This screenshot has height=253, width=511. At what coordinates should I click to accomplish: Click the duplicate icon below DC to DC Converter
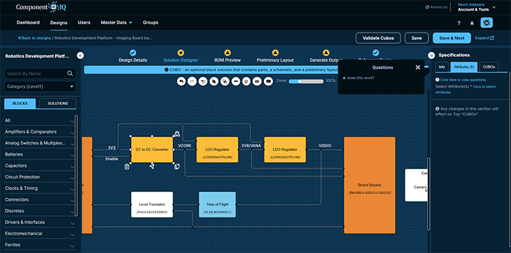(x=177, y=166)
